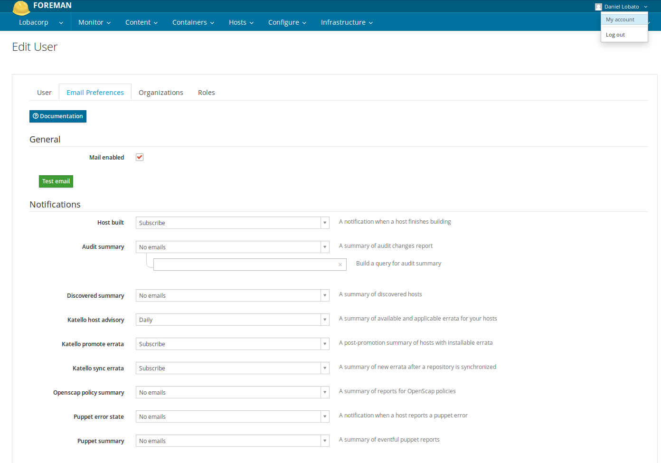Choose Log out from the user menu
The image size is (661, 463).
pyautogui.click(x=615, y=35)
